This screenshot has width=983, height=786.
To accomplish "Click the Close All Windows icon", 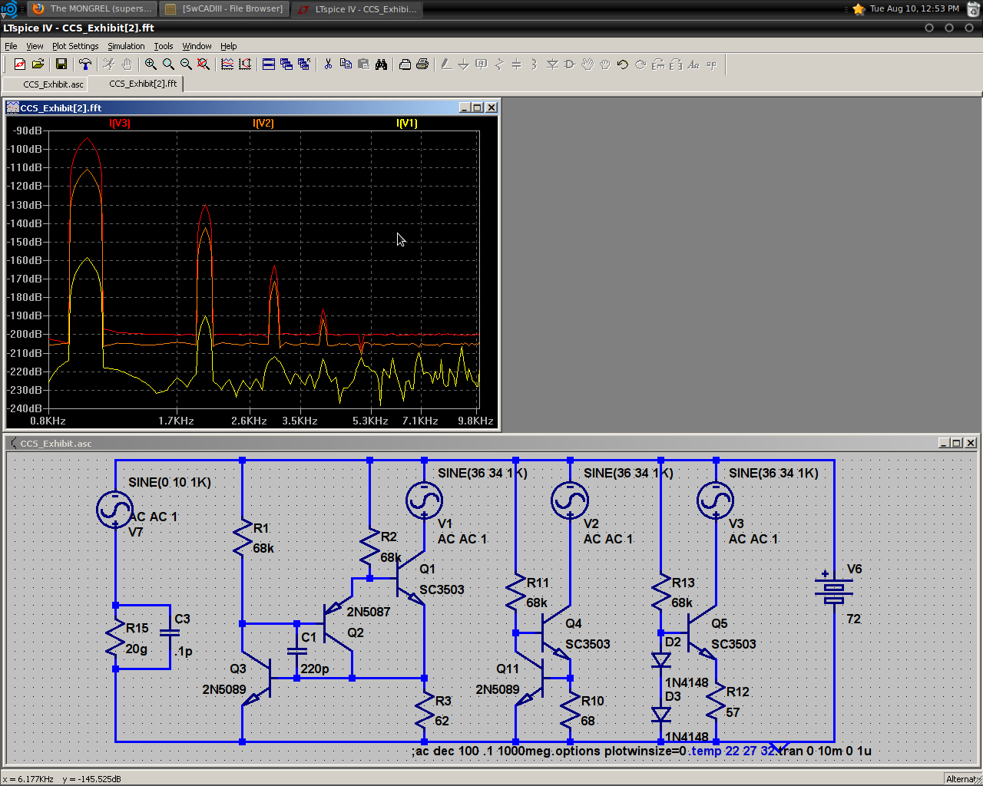I will (304, 64).
